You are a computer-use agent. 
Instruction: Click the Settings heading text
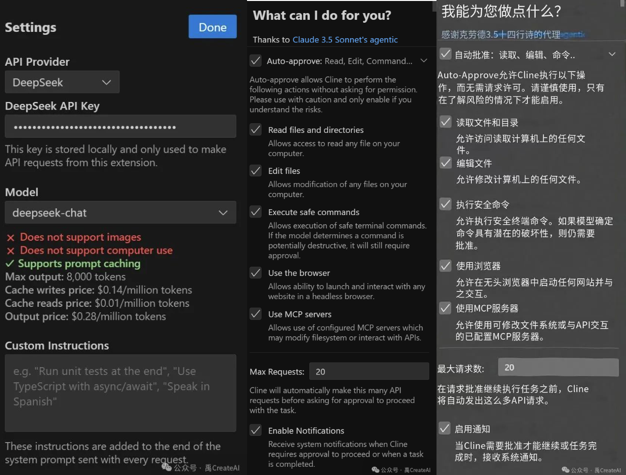point(30,28)
